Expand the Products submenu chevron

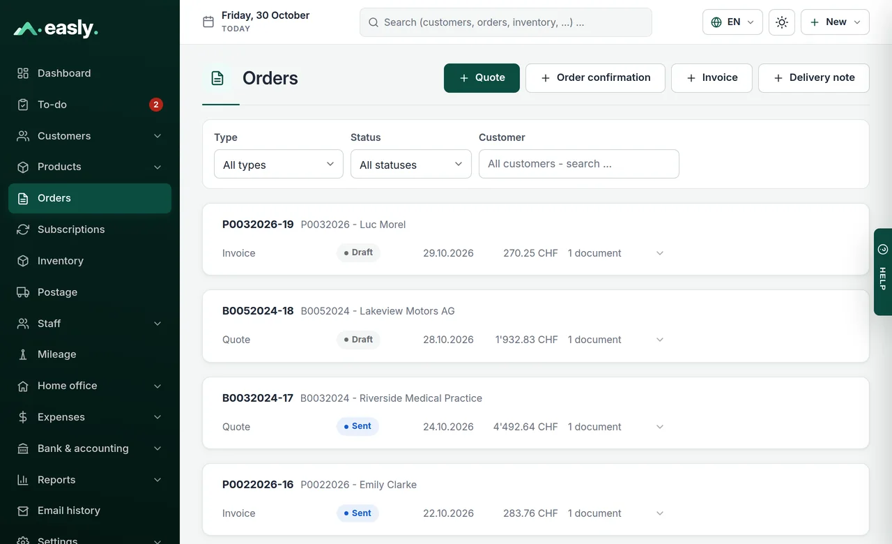pos(157,167)
